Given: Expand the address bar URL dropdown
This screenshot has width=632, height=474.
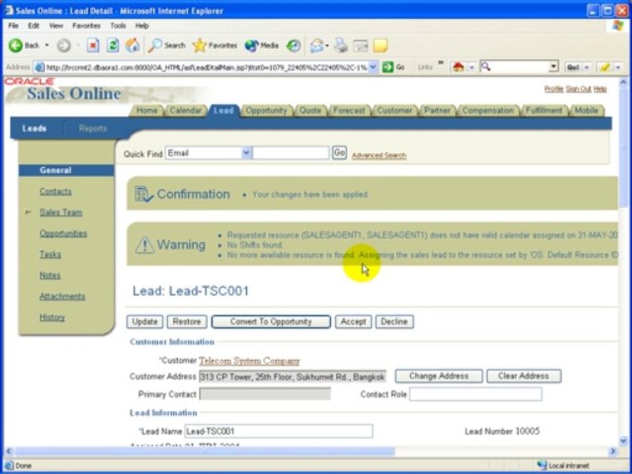Looking at the screenshot, I should (373, 67).
